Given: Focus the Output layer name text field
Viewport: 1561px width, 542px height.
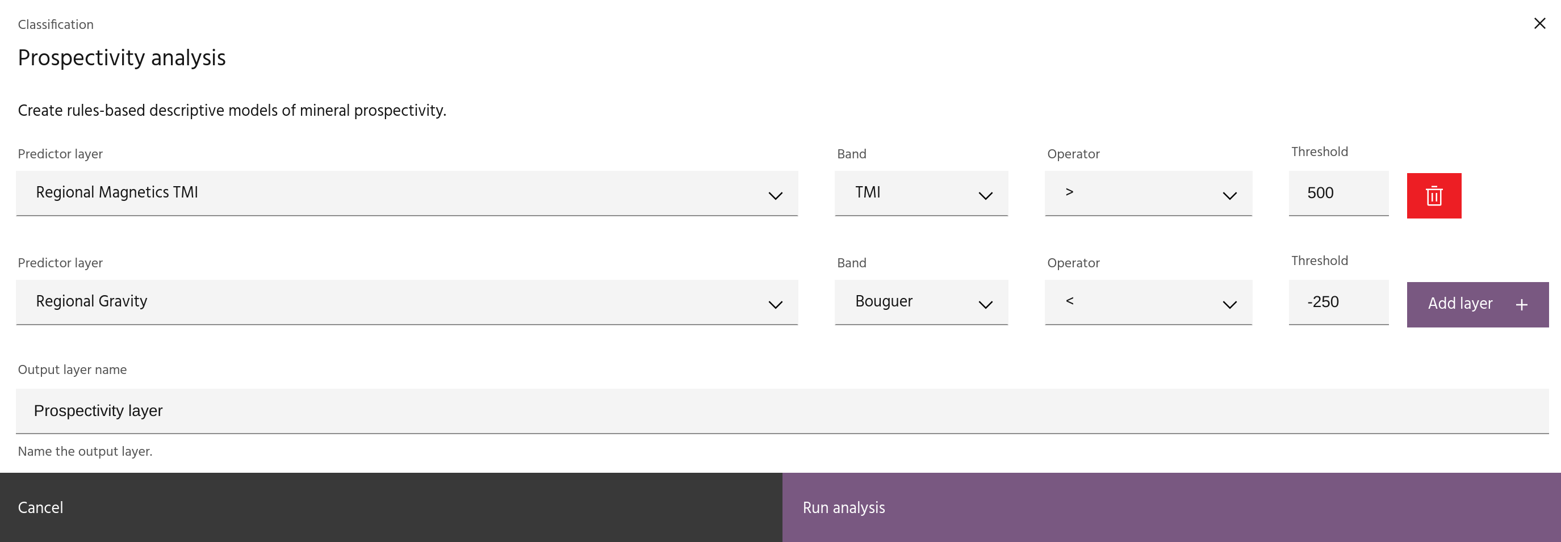Looking at the screenshot, I should pyautogui.click(x=782, y=410).
